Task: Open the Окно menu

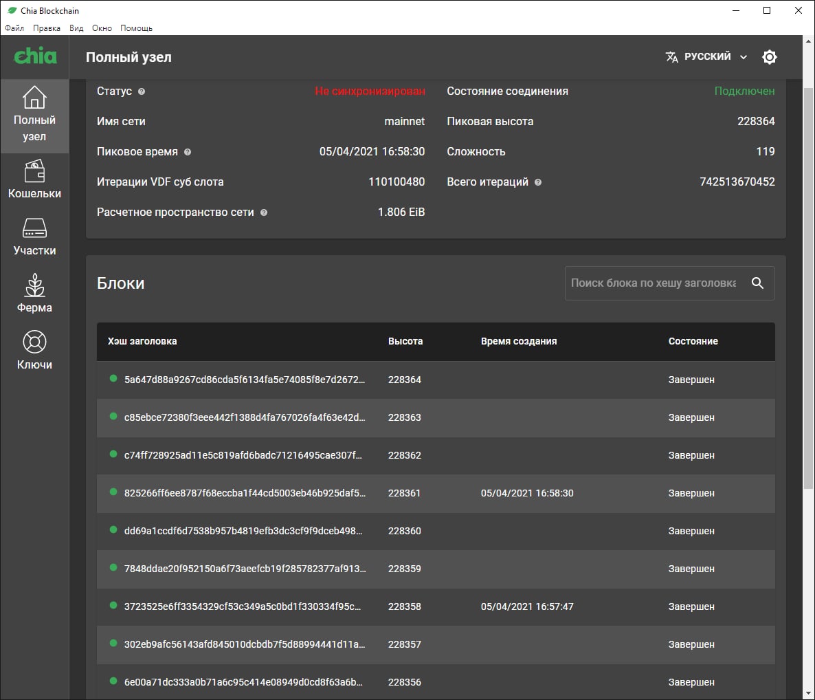Action: 102,28
